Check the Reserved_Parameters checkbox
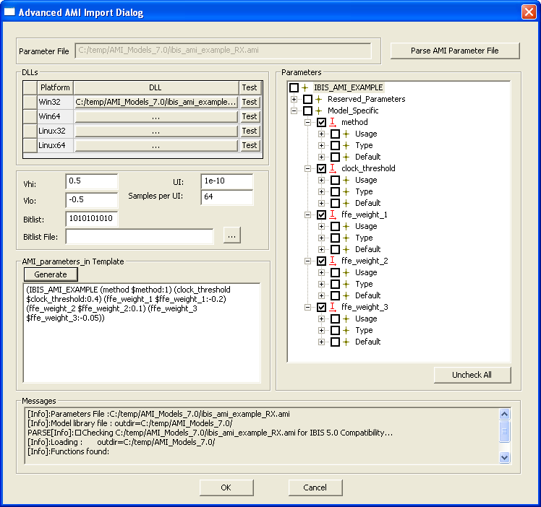The height and width of the screenshot is (507, 541). (x=307, y=100)
